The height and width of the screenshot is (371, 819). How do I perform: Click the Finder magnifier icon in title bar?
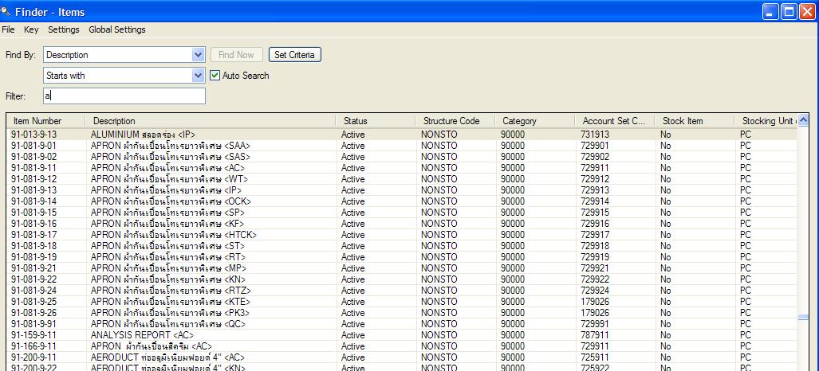[x=6, y=11]
